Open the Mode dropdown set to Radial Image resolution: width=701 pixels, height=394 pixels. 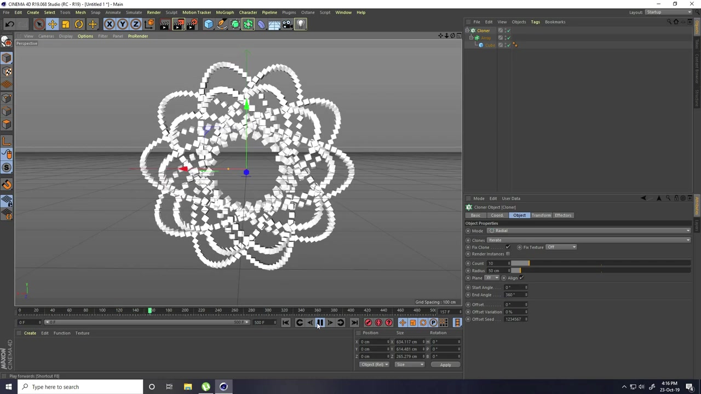click(x=589, y=230)
